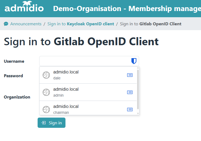Open the view-item icon for chairman login
Viewport: 201px width, 141px height.
(x=130, y=109)
